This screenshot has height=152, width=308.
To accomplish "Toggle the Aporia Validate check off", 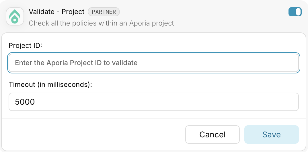I will coord(295,12).
